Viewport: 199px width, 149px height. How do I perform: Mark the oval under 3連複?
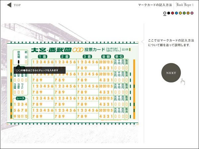(x=15, y=92)
